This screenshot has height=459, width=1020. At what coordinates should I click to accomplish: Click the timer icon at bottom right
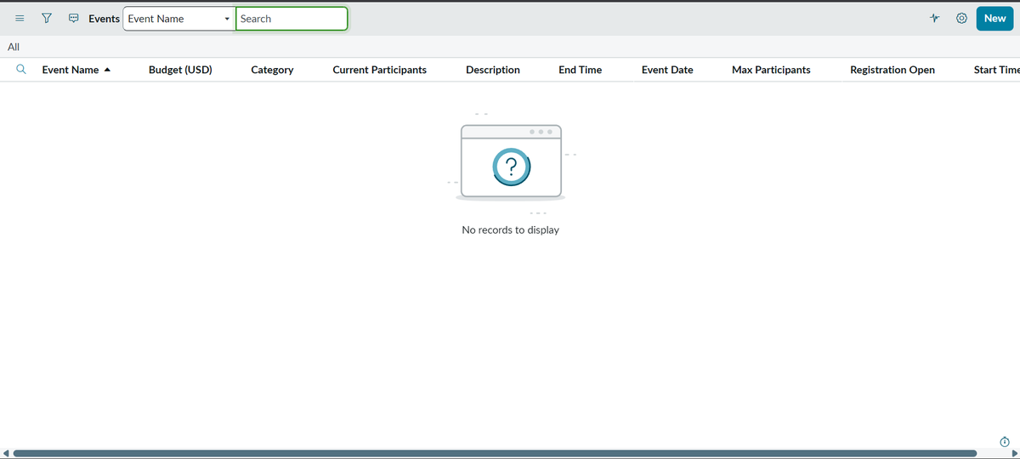coord(1005,440)
